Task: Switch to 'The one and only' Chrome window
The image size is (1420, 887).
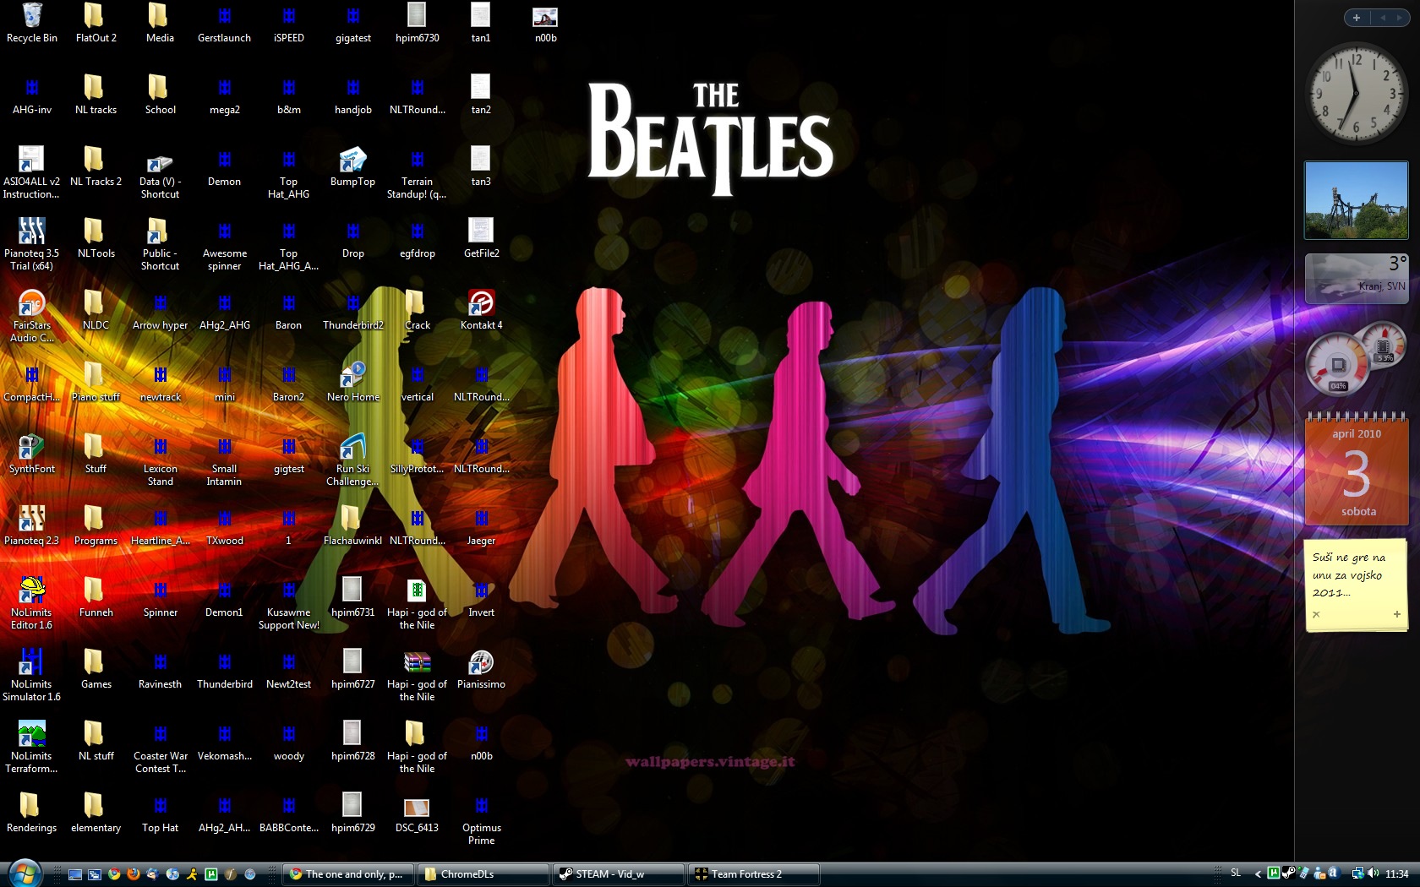Action: point(347,874)
